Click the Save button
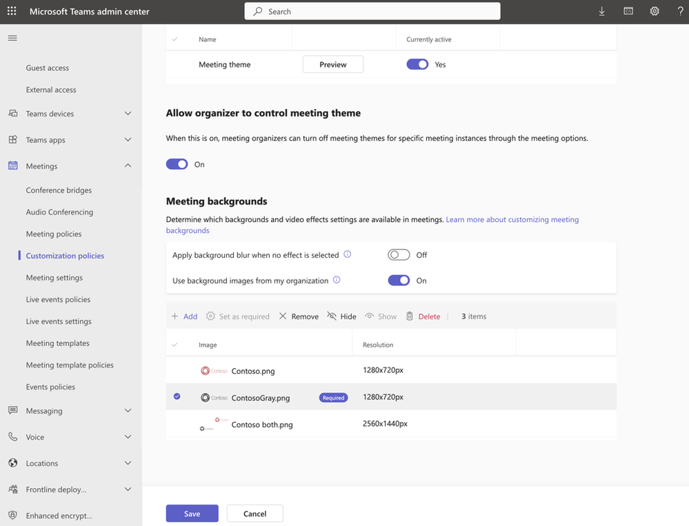 point(192,514)
